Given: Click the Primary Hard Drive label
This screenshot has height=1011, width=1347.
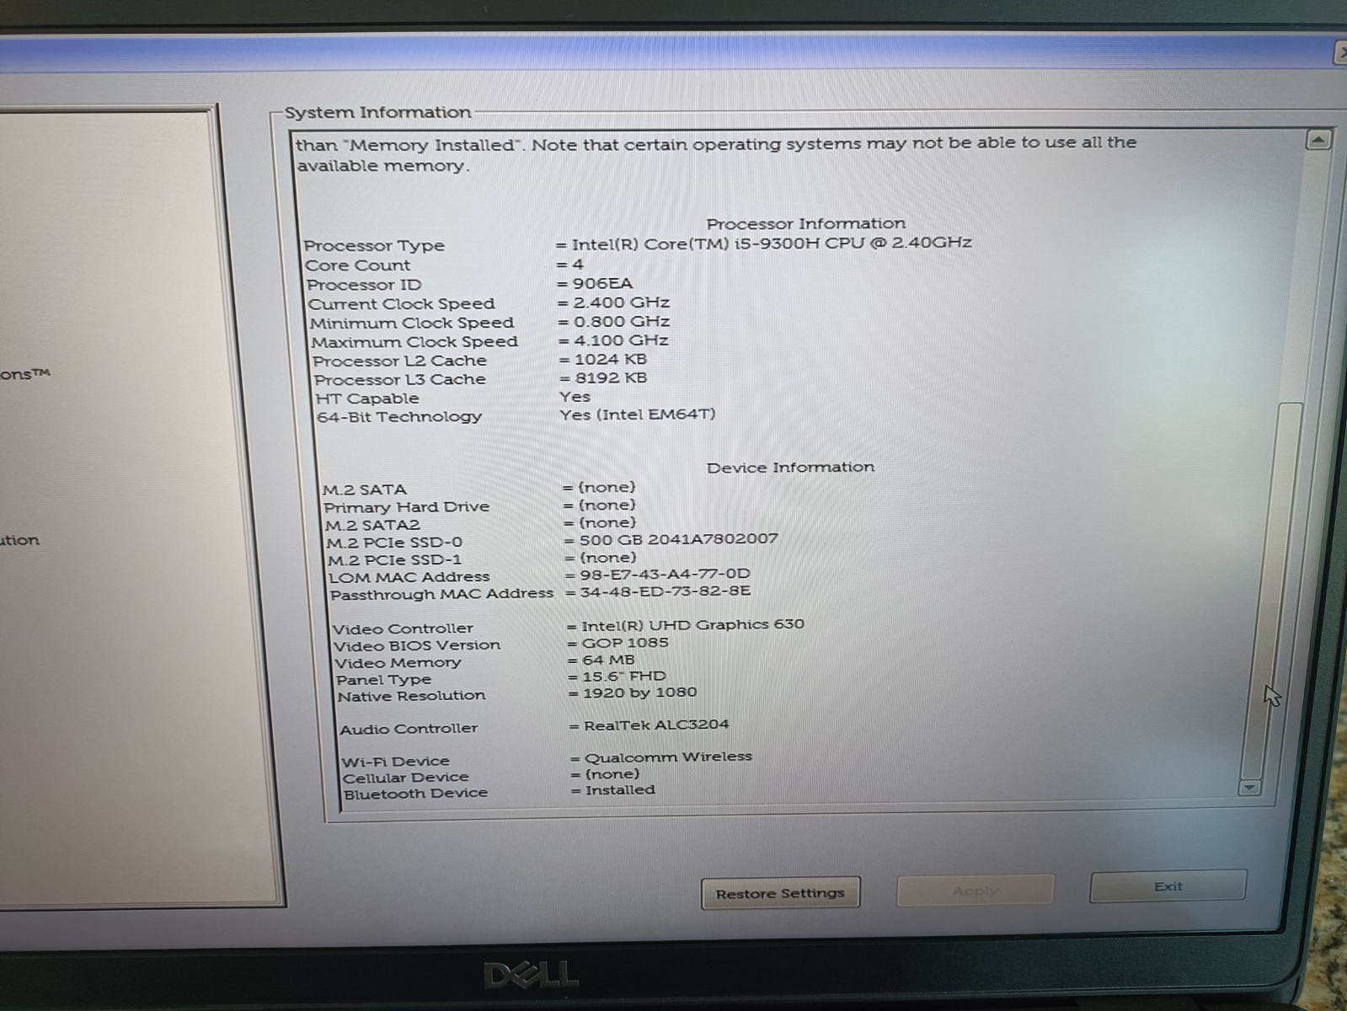Looking at the screenshot, I should click(407, 507).
